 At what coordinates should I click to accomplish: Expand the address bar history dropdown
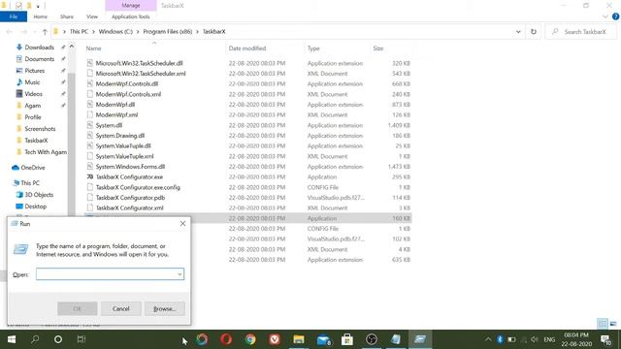click(x=518, y=32)
